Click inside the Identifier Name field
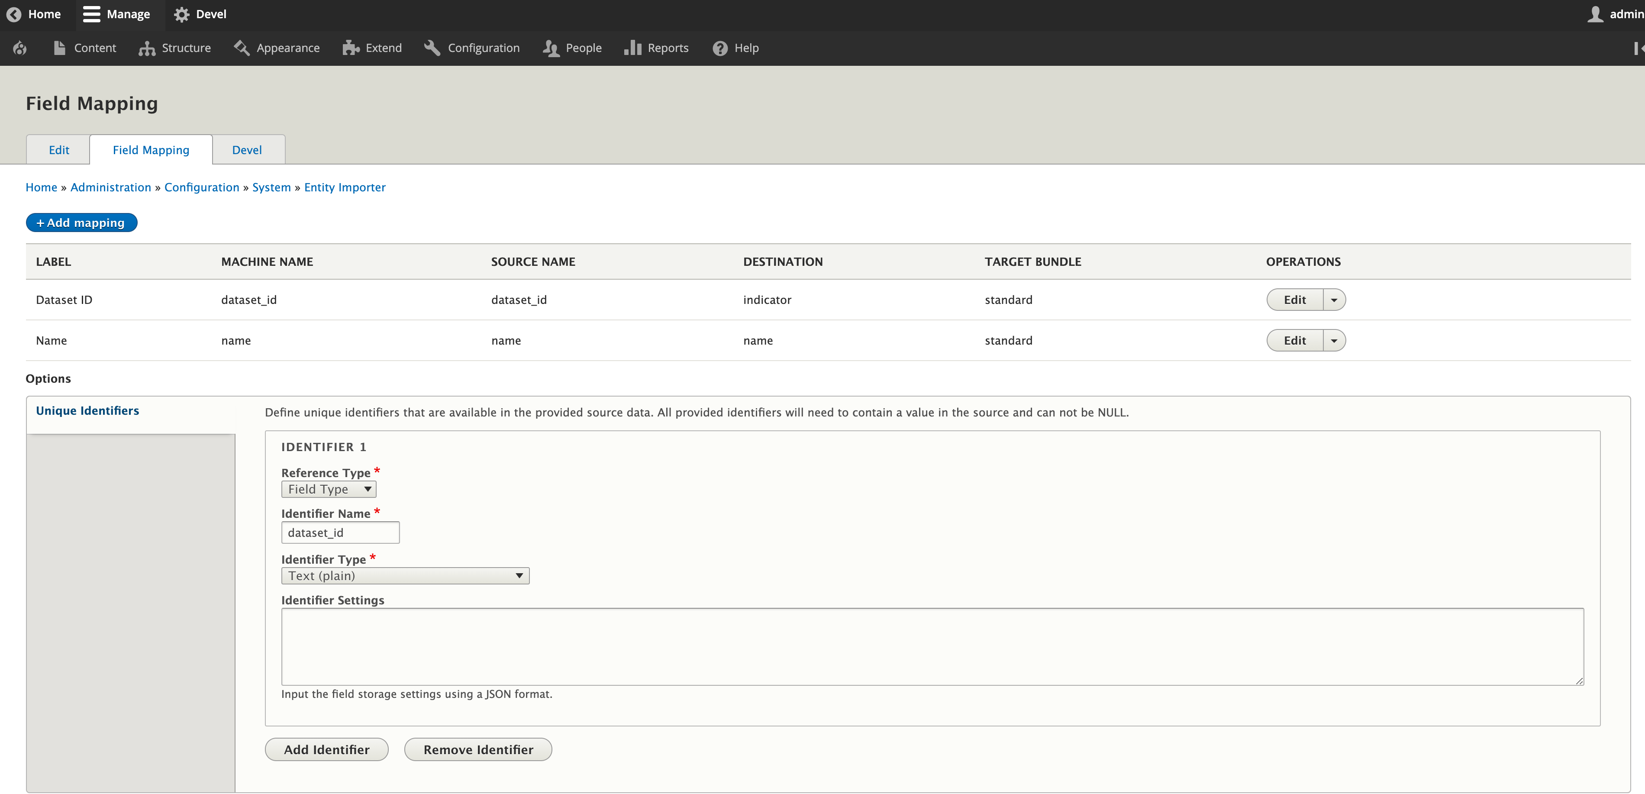This screenshot has width=1645, height=794. pyautogui.click(x=340, y=532)
